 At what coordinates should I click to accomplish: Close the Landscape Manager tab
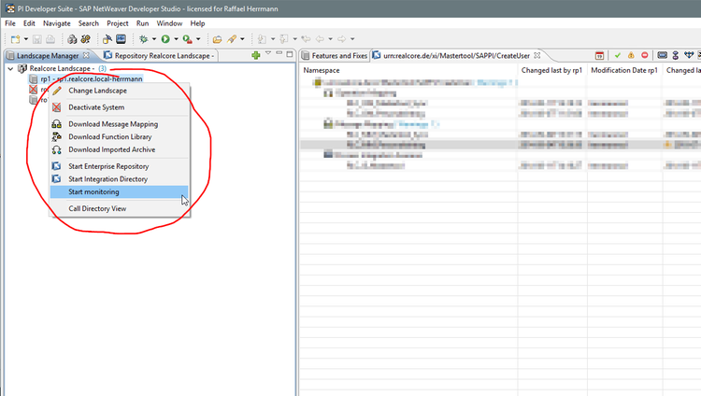point(86,55)
